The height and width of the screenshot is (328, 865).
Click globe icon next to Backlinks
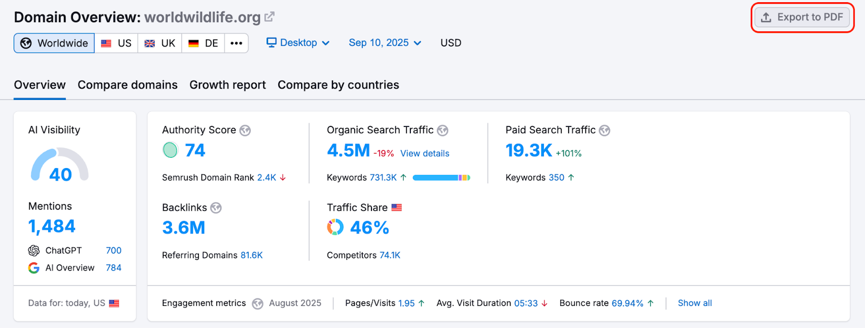click(216, 208)
